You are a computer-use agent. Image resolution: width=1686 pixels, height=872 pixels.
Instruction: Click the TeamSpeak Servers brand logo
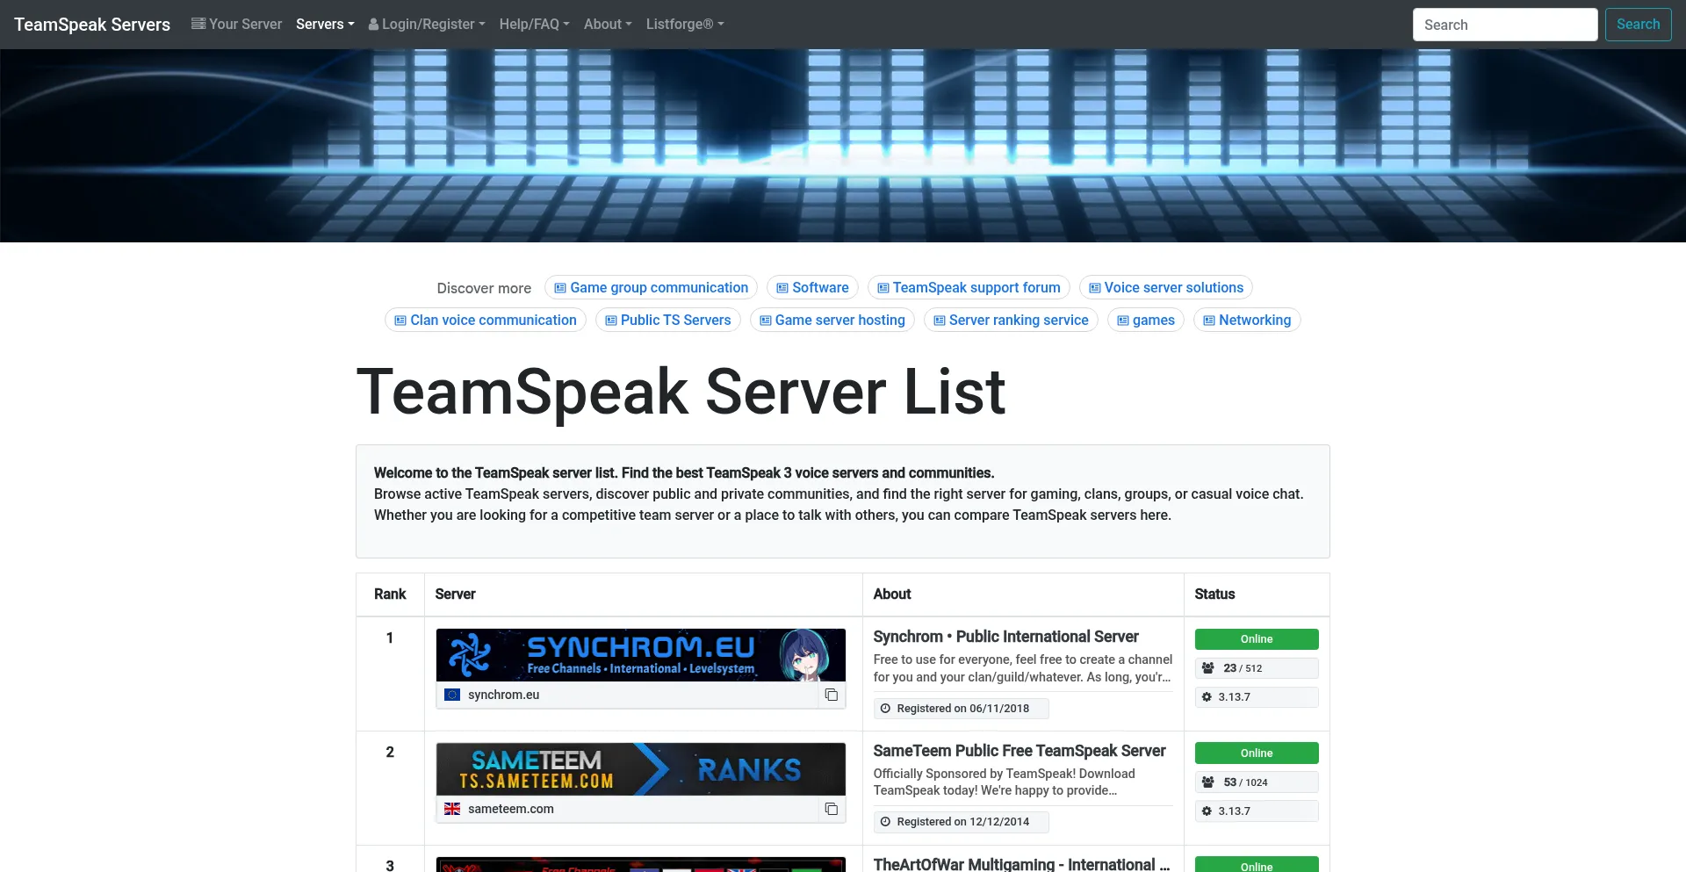[92, 25]
